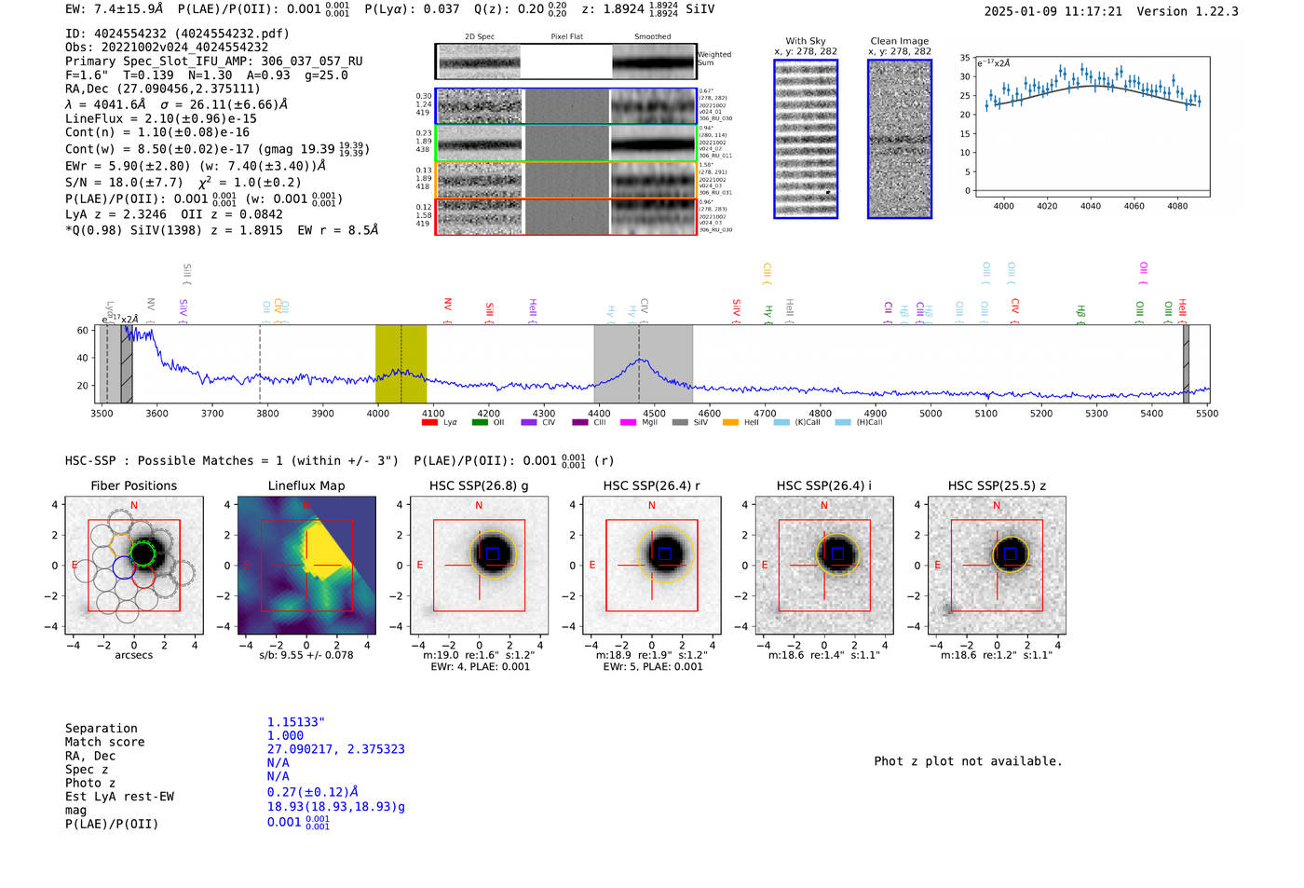Click the MgII magenta legend swatch

pyautogui.click(x=629, y=422)
